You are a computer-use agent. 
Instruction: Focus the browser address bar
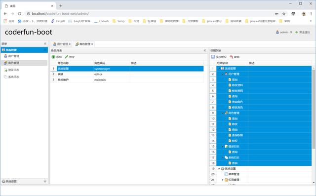pos(149,14)
